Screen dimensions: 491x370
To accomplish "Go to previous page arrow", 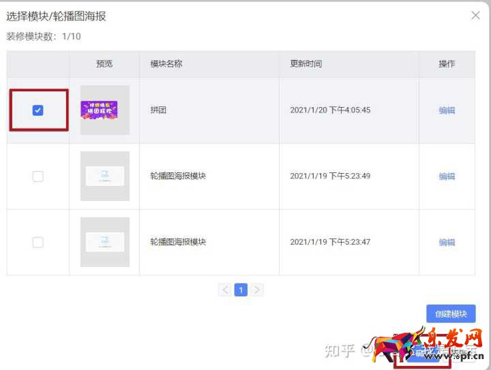I will pyautogui.click(x=225, y=290).
